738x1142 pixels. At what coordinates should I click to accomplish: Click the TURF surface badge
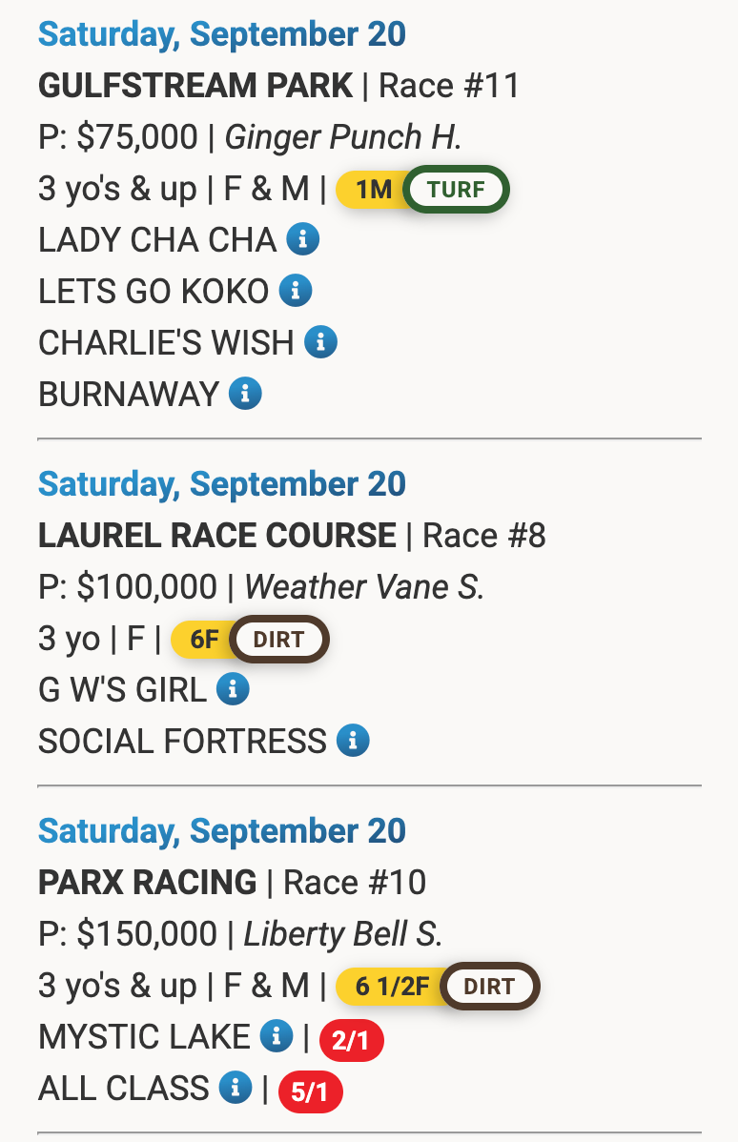[x=457, y=189]
